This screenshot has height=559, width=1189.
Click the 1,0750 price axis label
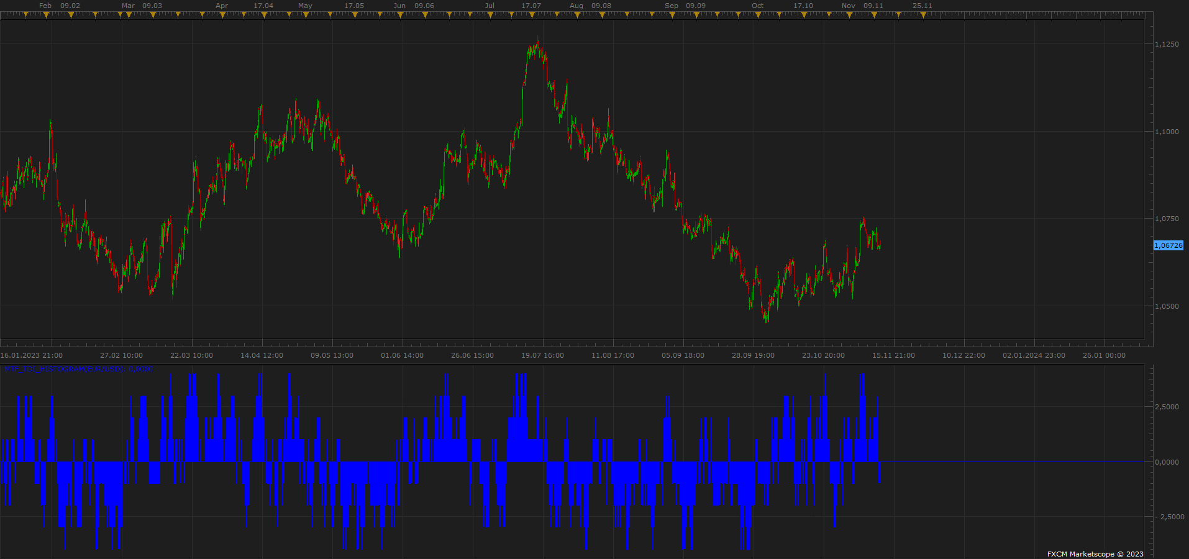(x=1167, y=219)
